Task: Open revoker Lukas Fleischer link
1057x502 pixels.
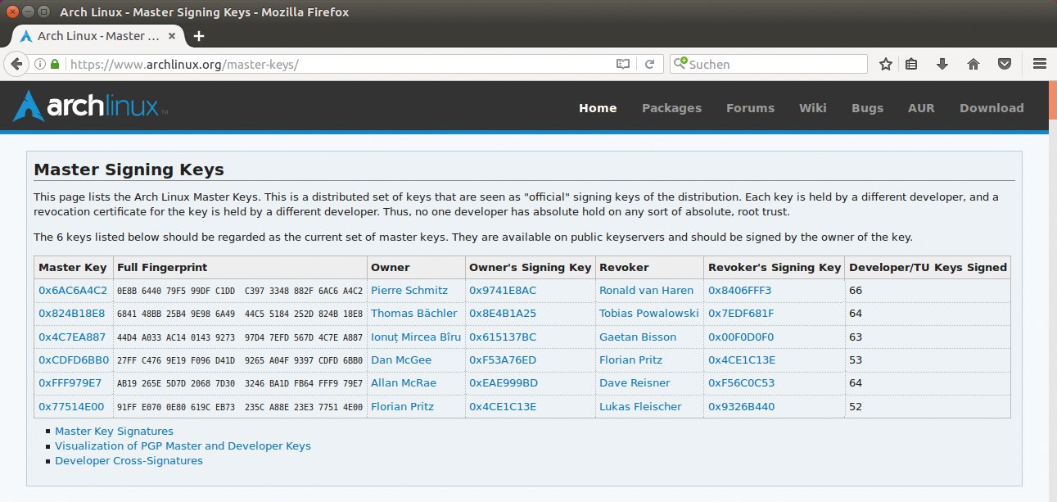Action: point(640,407)
